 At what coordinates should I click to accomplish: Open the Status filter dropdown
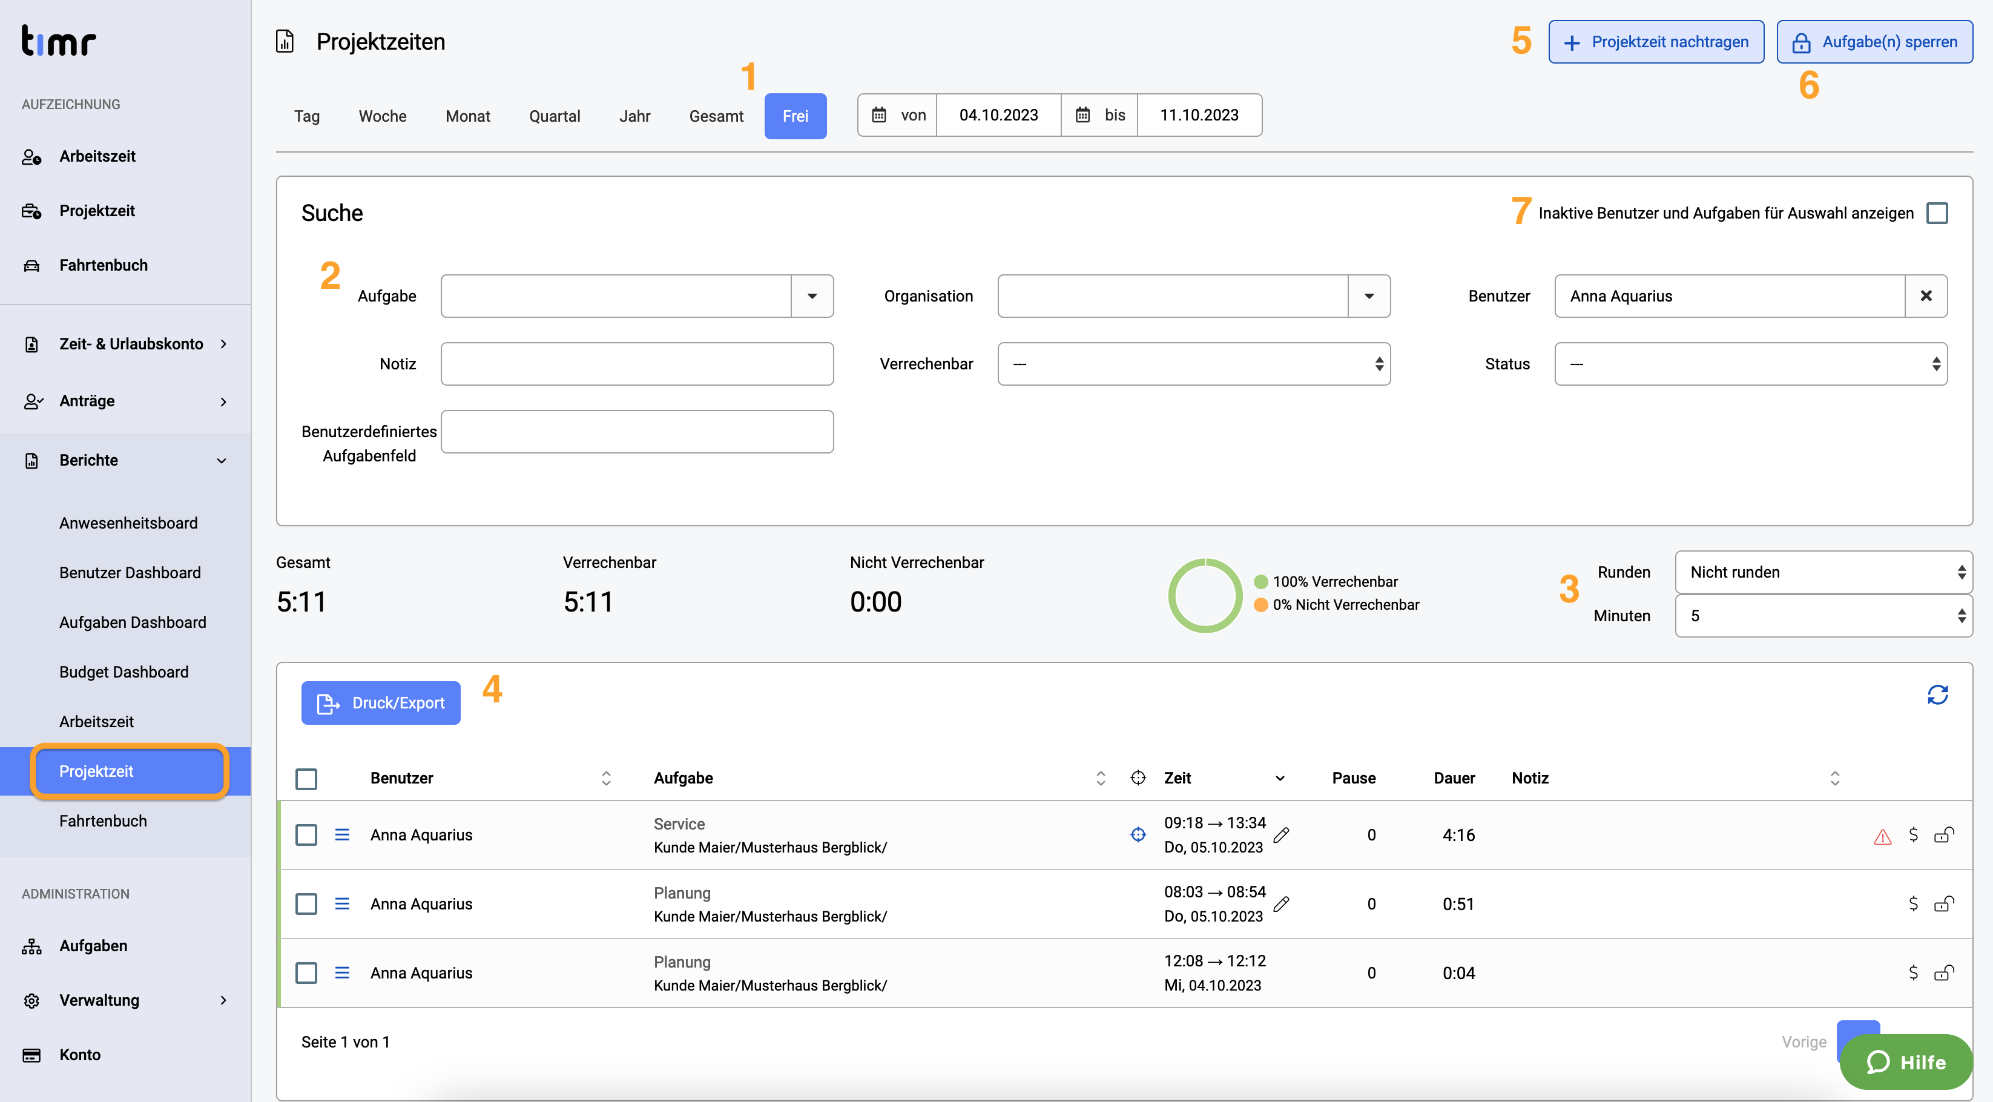[x=1751, y=364]
